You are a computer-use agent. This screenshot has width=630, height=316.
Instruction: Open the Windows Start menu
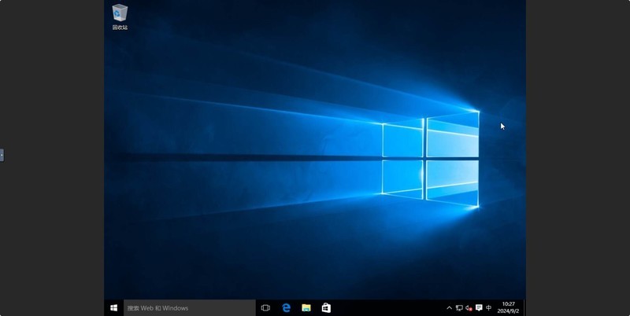113,307
